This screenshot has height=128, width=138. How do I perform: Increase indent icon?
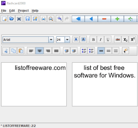74,51
